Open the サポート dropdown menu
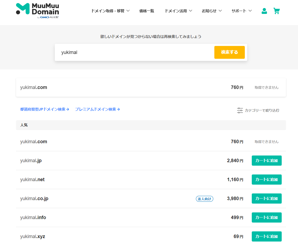298x245 pixels. [242, 11]
